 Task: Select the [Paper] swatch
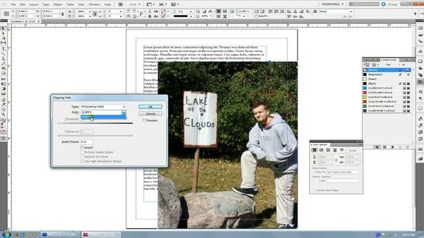[386, 79]
